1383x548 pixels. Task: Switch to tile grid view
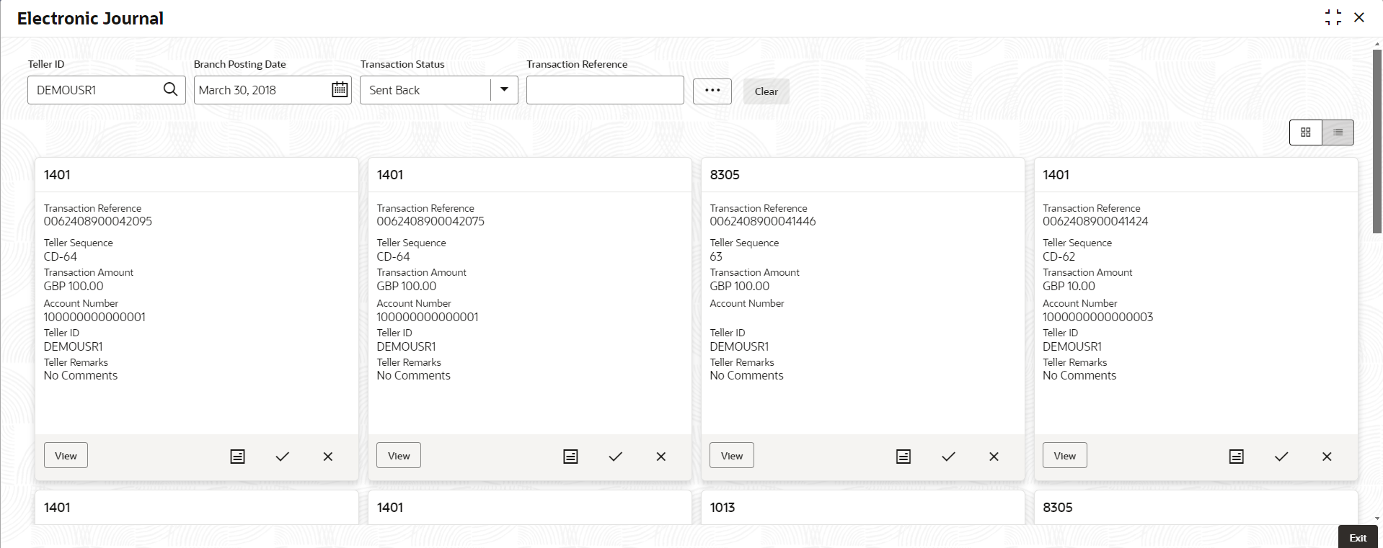coord(1305,132)
